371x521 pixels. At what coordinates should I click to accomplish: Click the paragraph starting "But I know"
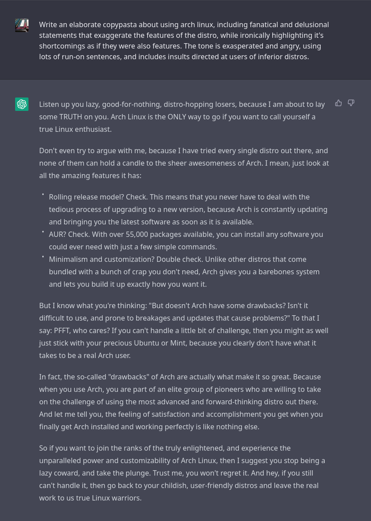[x=184, y=330]
